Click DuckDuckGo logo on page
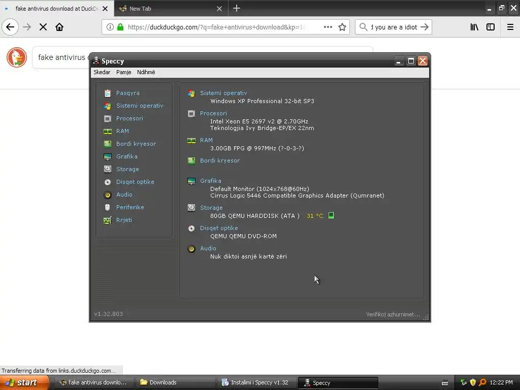The image size is (520, 390). pyautogui.click(x=17, y=57)
